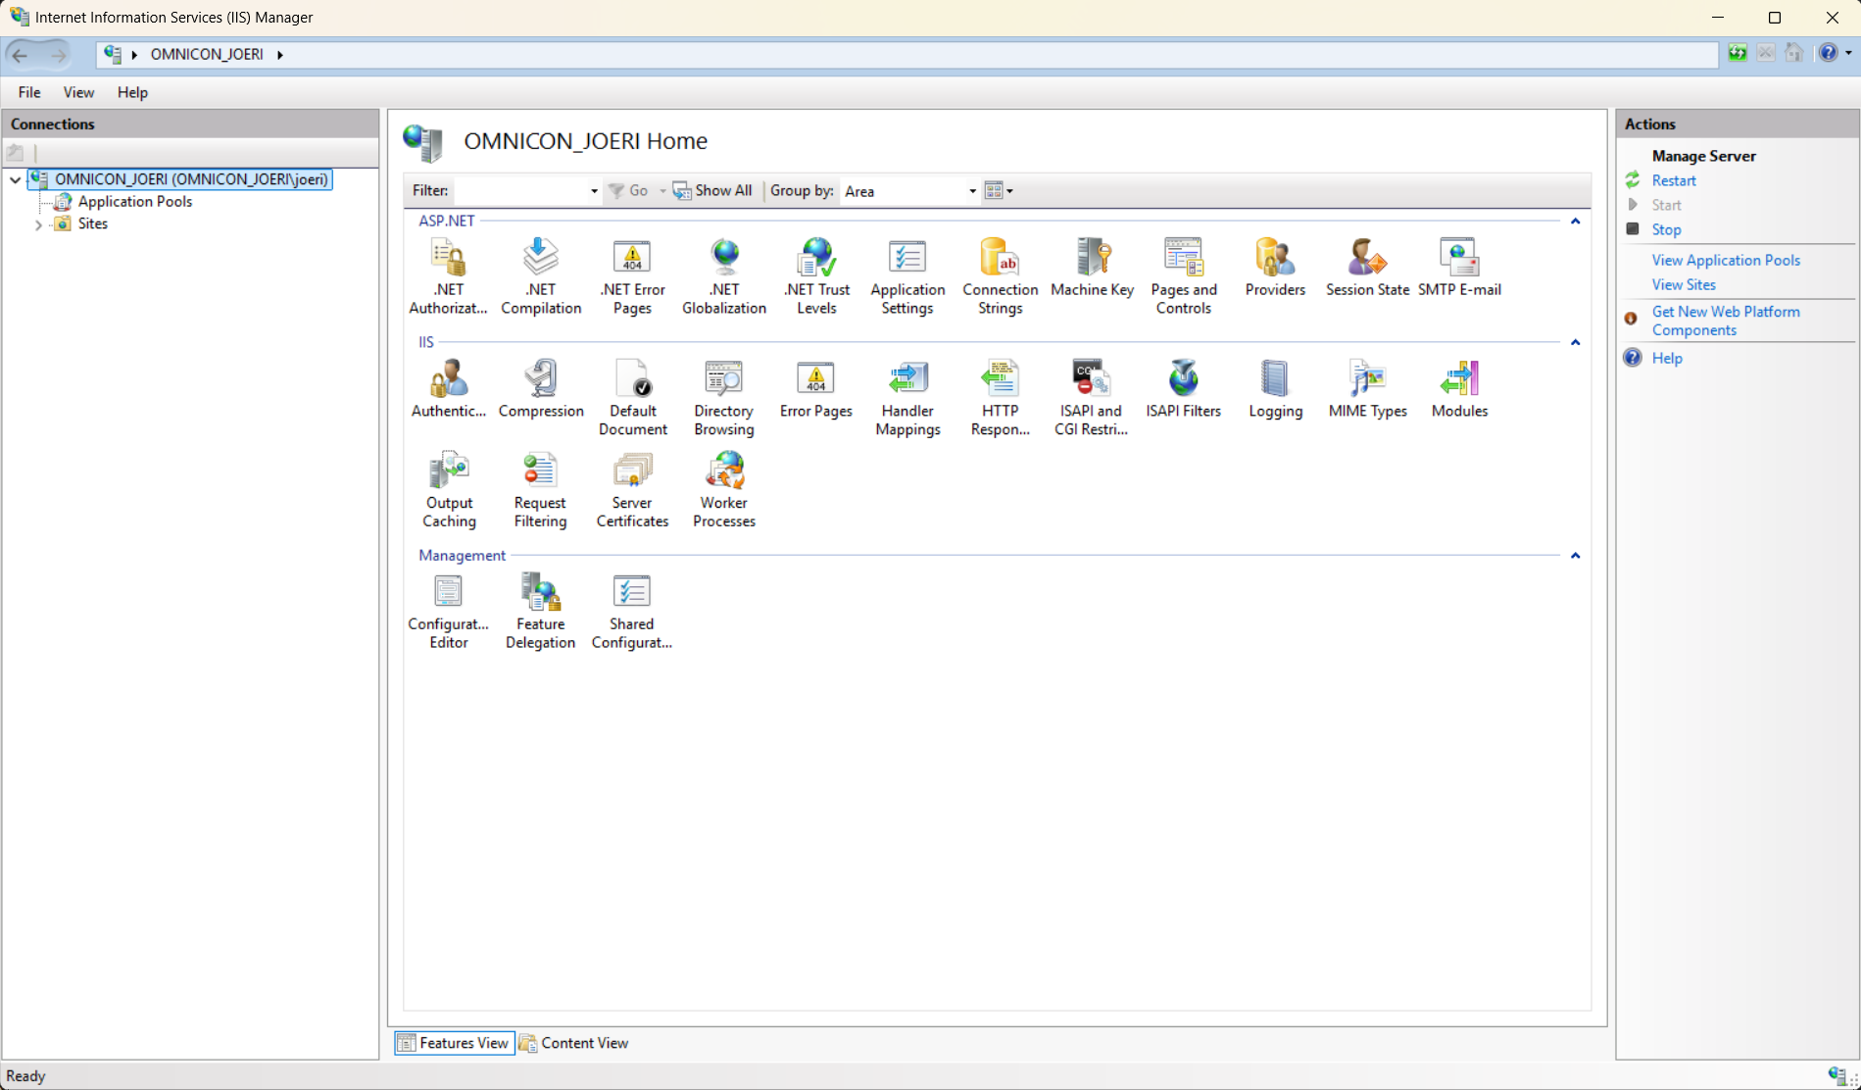Collapse the ASP.NET group section

pos(1575,222)
